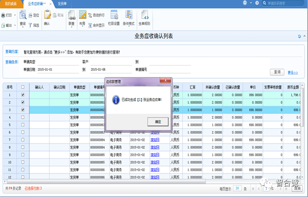Switch to the 发货单 tab

coord(62,4)
